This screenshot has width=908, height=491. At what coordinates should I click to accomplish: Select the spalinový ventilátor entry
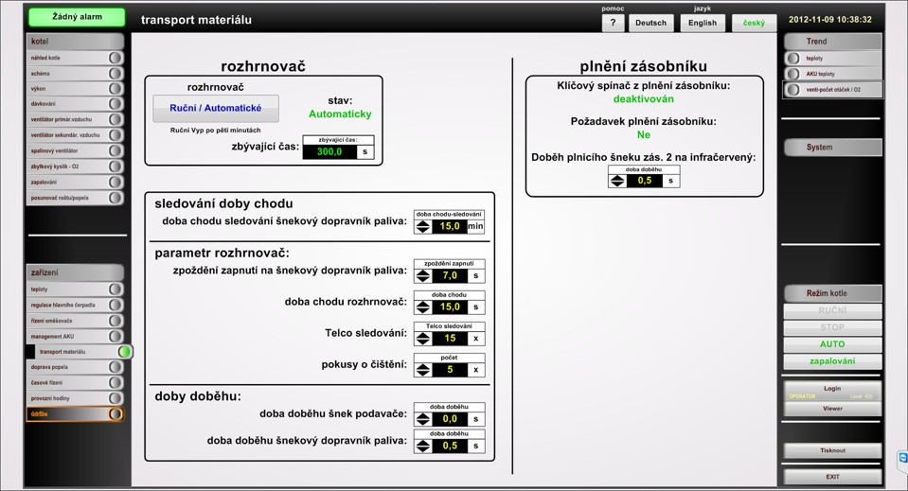pyautogui.click(x=75, y=150)
